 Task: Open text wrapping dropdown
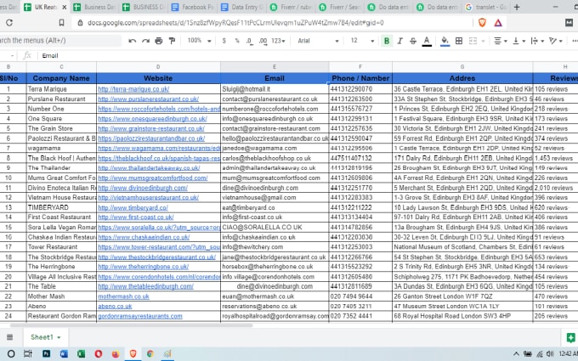pos(537,41)
